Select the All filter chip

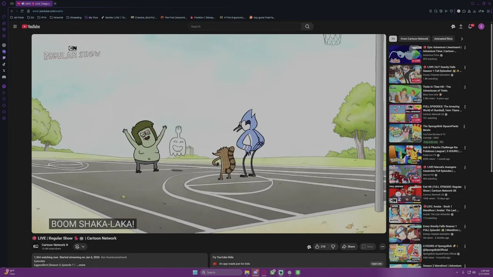[x=393, y=39]
